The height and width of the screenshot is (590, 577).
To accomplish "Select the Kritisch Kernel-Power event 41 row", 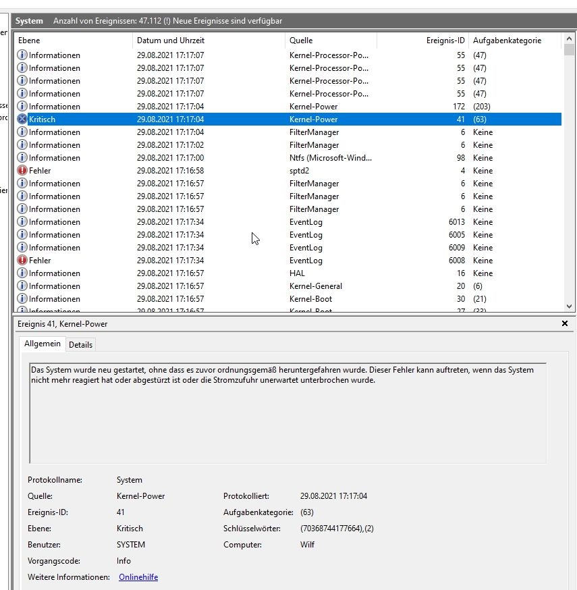I will (x=289, y=119).
